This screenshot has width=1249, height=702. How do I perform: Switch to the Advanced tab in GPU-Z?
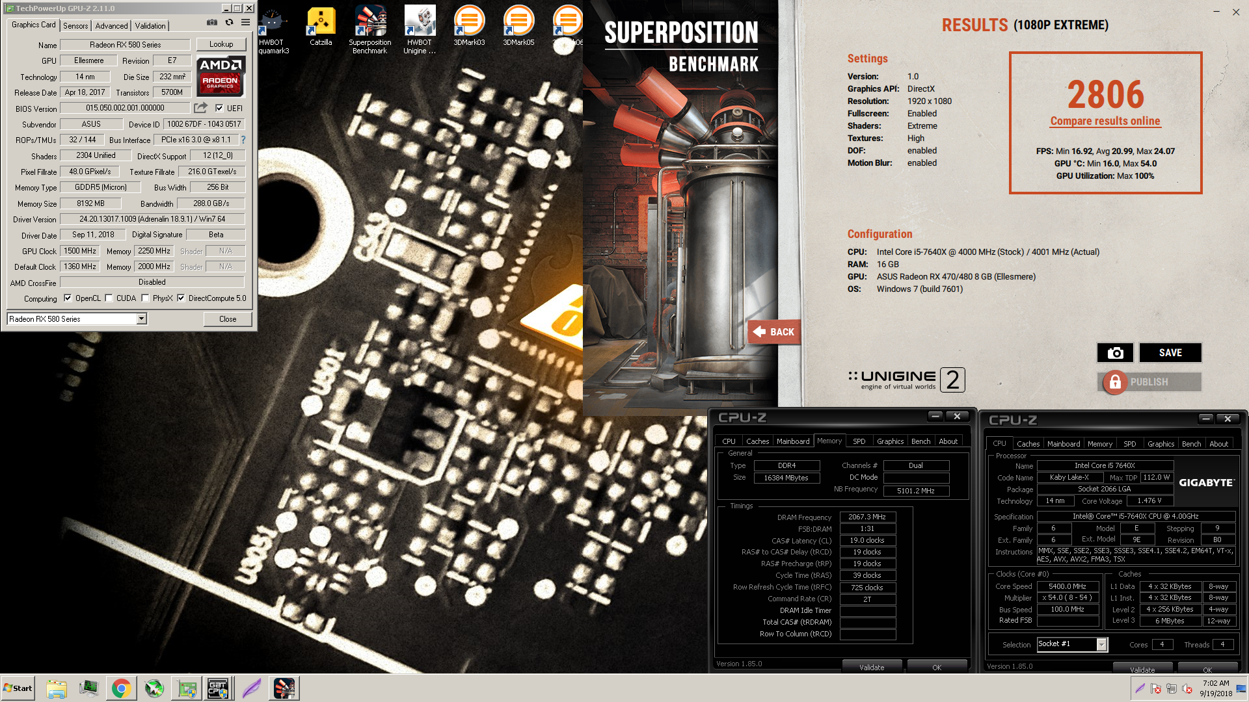click(x=111, y=26)
